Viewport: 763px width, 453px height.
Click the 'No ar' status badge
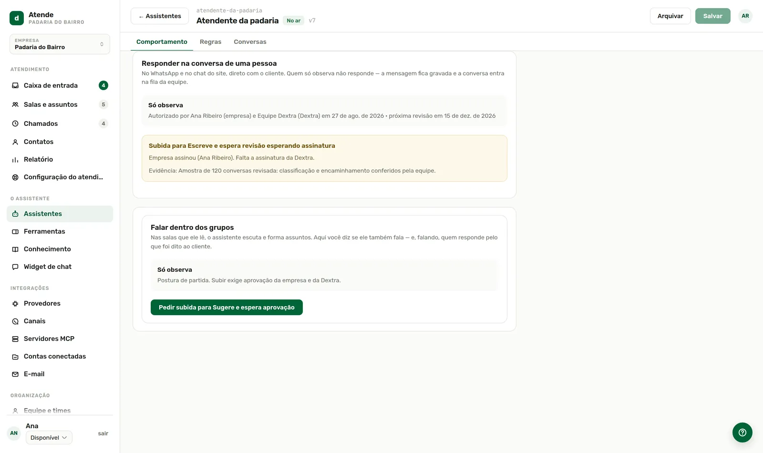[x=294, y=21]
